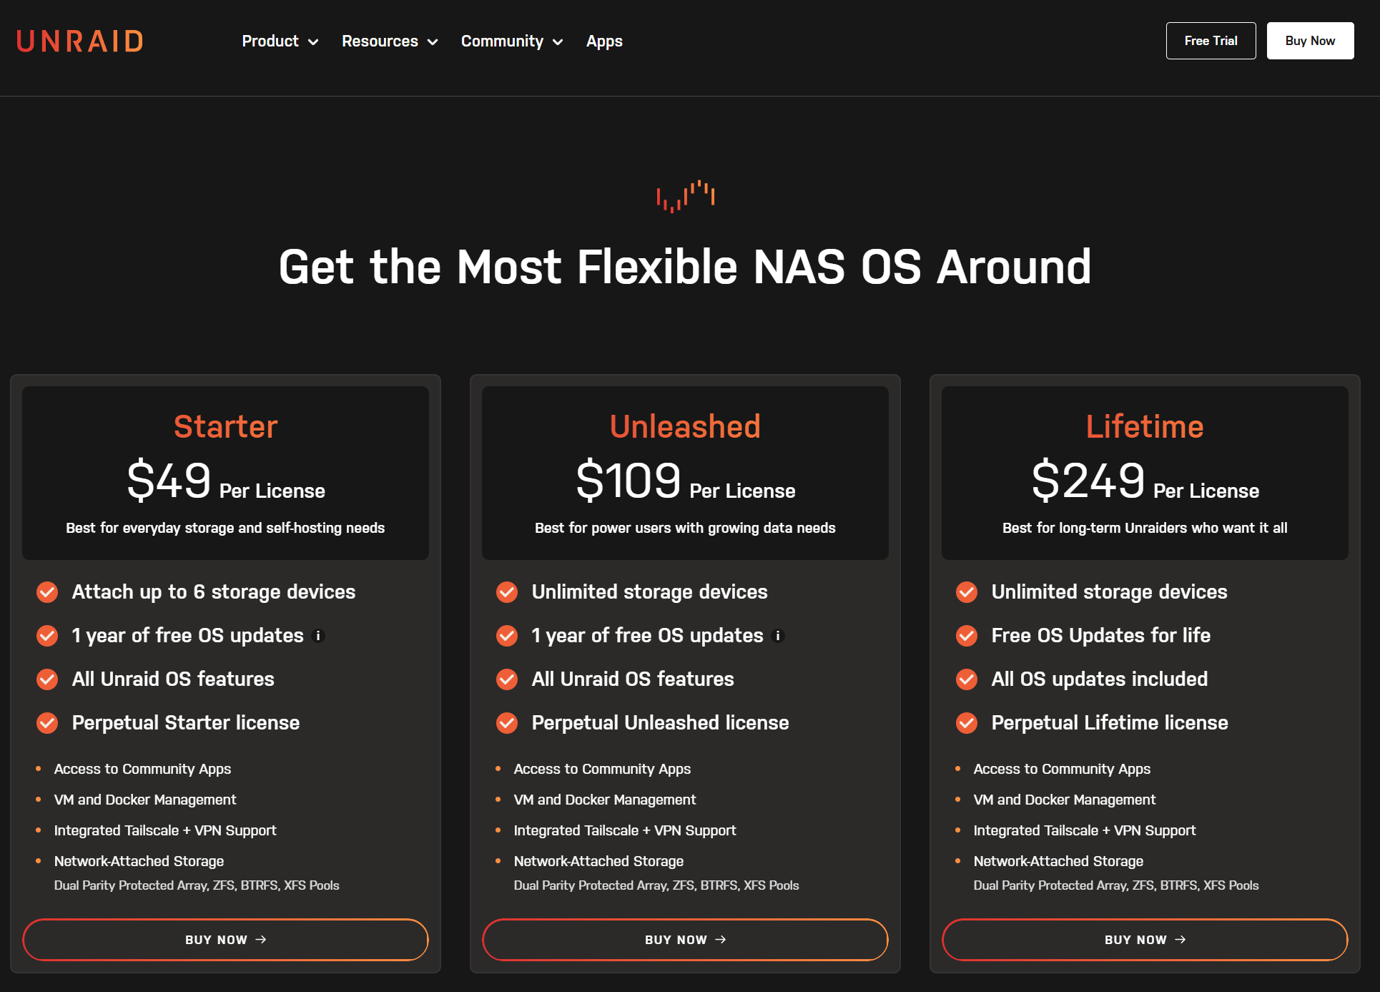The height and width of the screenshot is (992, 1380).
Task: Click the header Buy Now button
Action: click(x=1310, y=41)
